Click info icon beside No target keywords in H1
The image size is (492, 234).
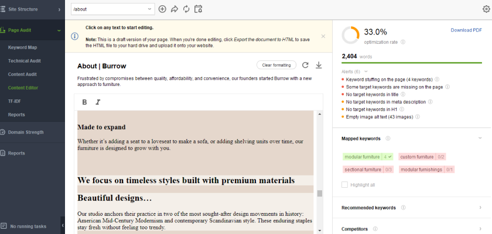pyautogui.click(x=402, y=109)
